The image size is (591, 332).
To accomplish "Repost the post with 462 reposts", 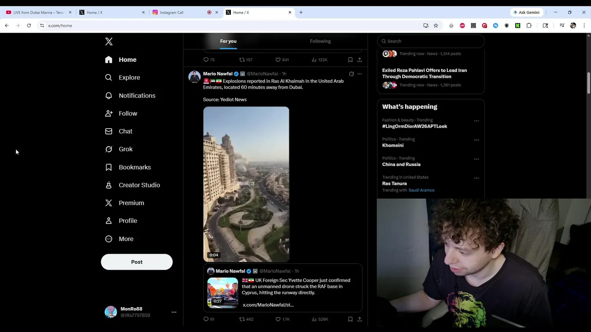I will tap(246, 319).
